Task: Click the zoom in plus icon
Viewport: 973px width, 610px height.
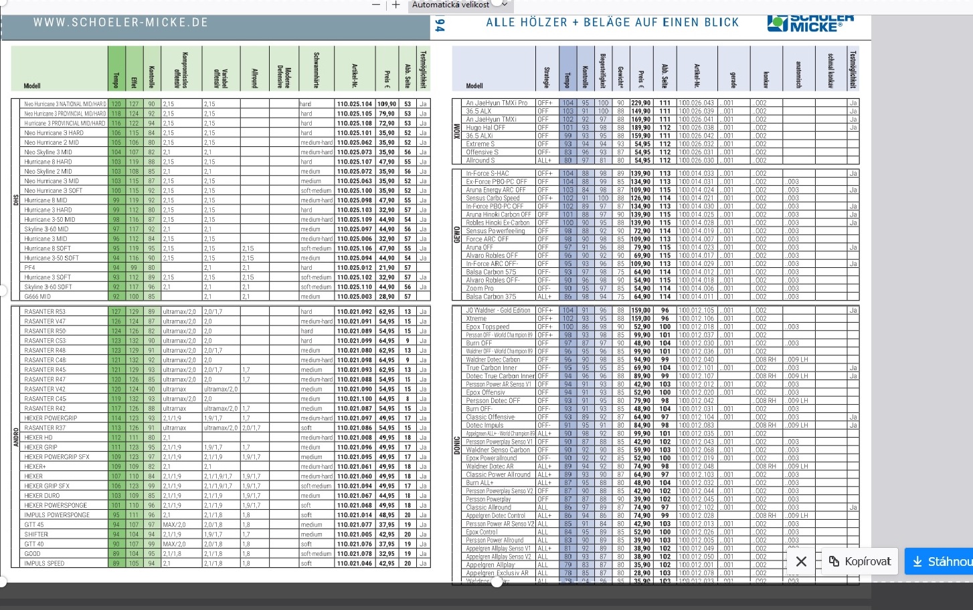Action: (396, 5)
